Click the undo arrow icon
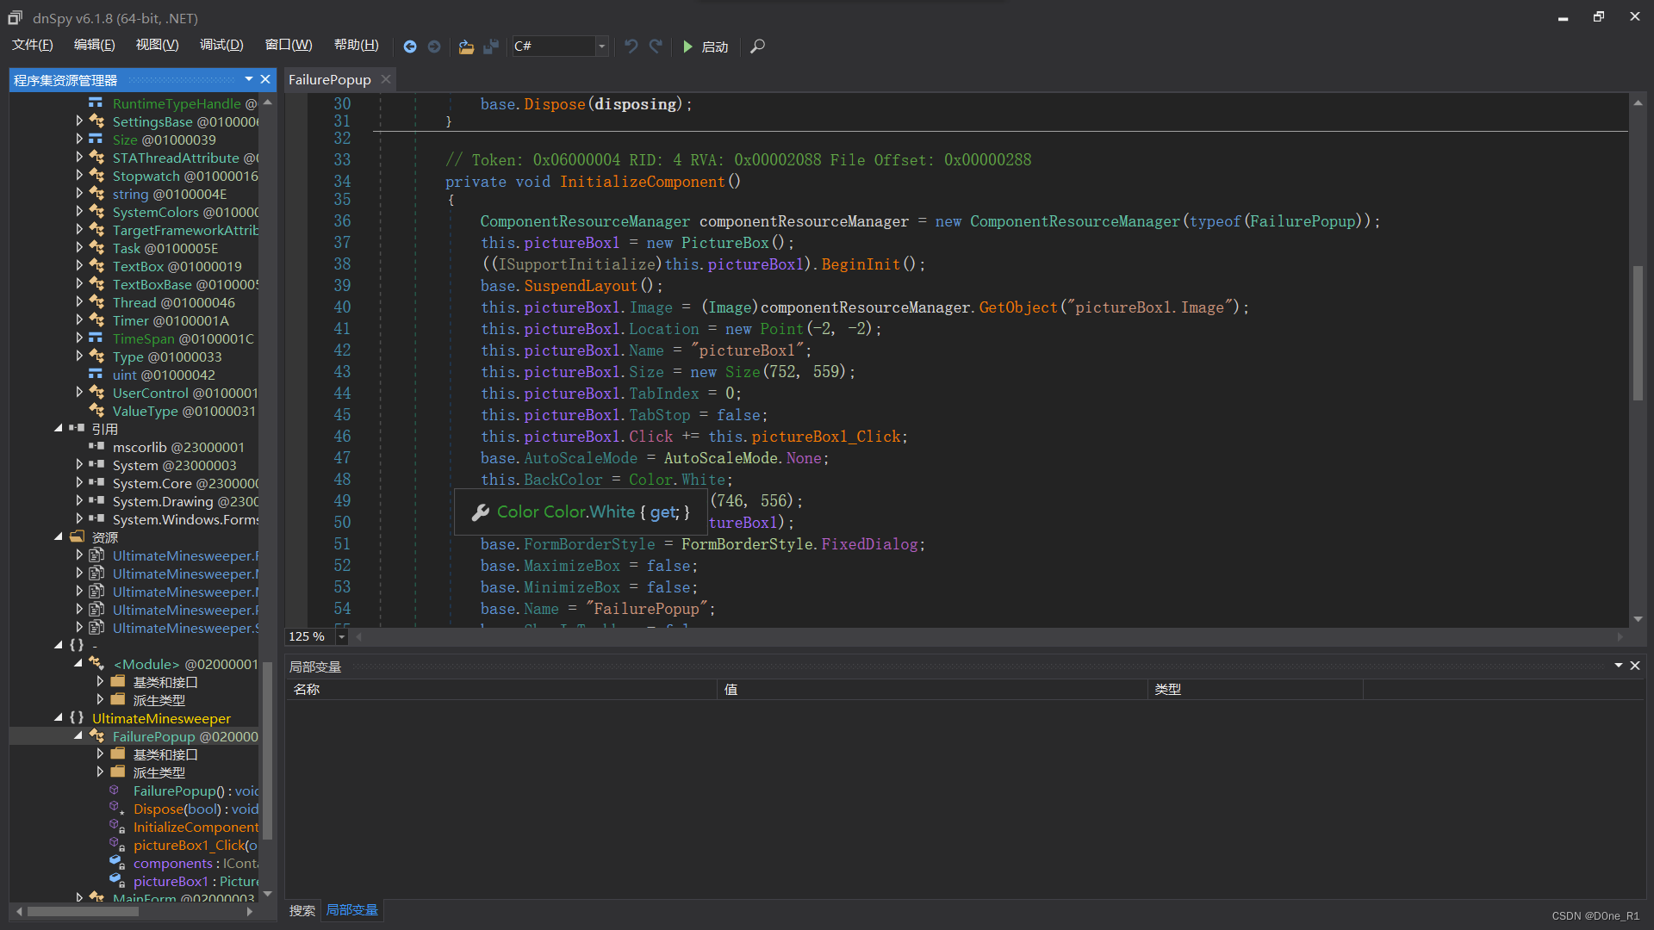The width and height of the screenshot is (1654, 930). point(631,46)
